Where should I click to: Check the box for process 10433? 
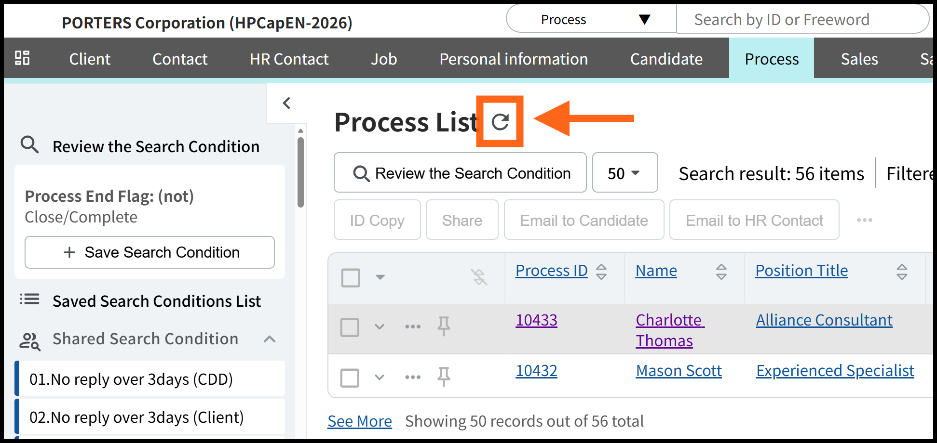[x=350, y=327]
